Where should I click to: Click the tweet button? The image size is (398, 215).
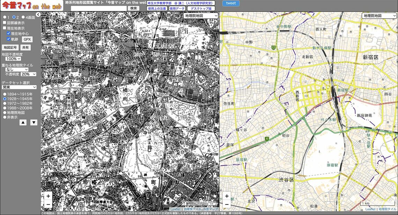click(x=231, y=3)
